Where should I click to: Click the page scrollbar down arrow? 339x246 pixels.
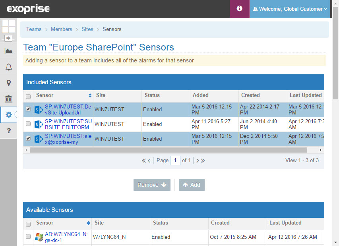pyautogui.click(x=335, y=242)
